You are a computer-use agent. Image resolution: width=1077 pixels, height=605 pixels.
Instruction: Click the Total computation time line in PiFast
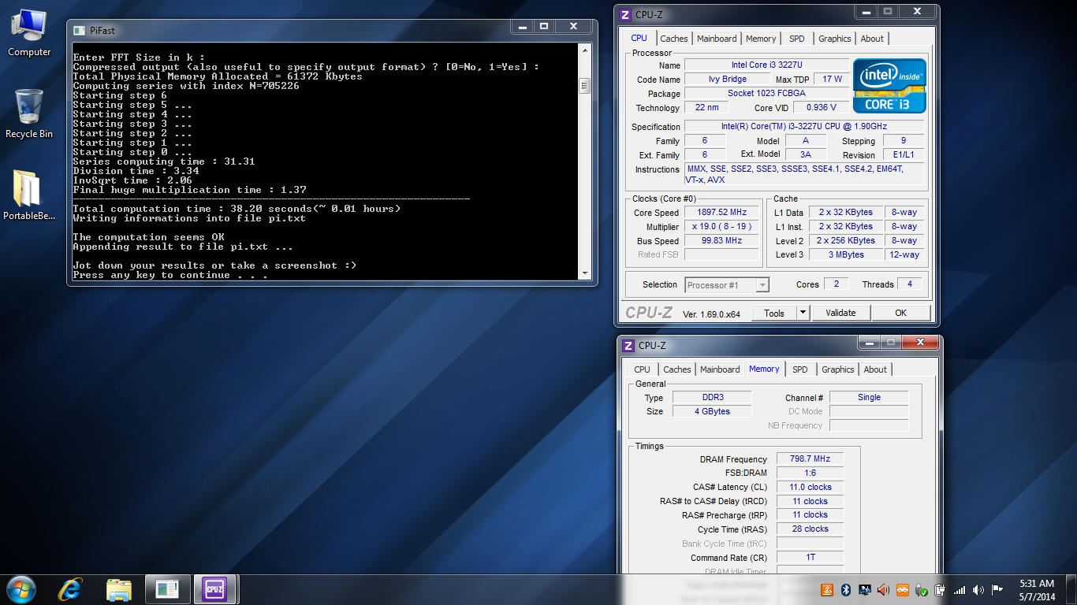237,209
